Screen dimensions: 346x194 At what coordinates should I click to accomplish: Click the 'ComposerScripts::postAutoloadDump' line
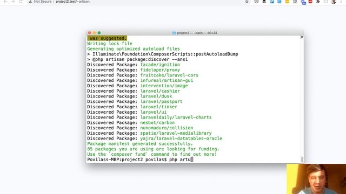(163, 54)
